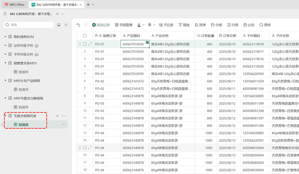Adjust 行高 row height
Screen dimensions: 299x174
233,25
